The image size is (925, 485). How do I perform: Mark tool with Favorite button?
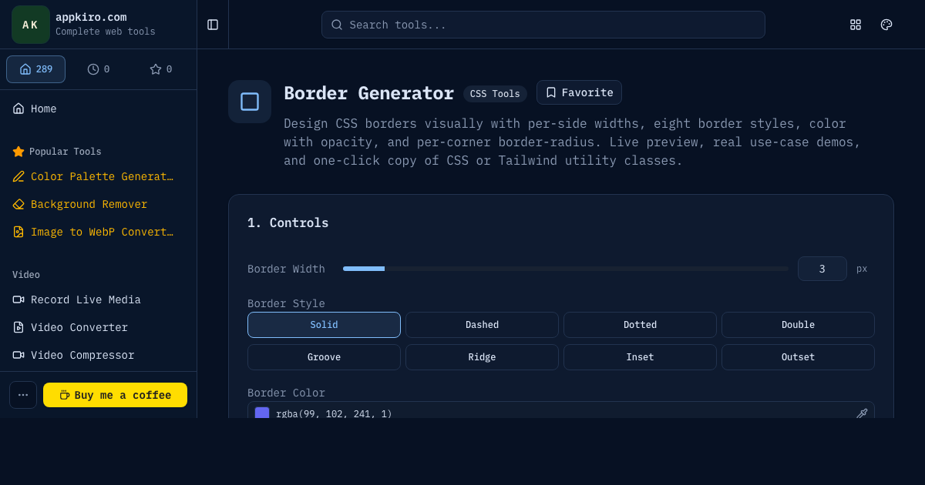[x=579, y=92]
